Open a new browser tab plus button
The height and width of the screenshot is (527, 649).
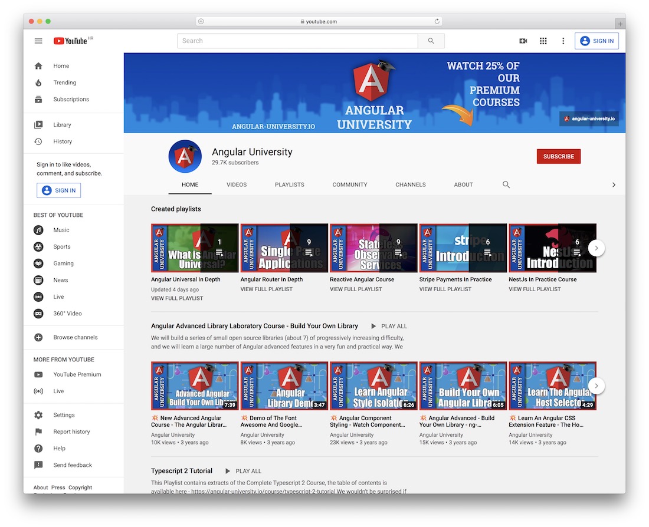pyautogui.click(x=620, y=24)
